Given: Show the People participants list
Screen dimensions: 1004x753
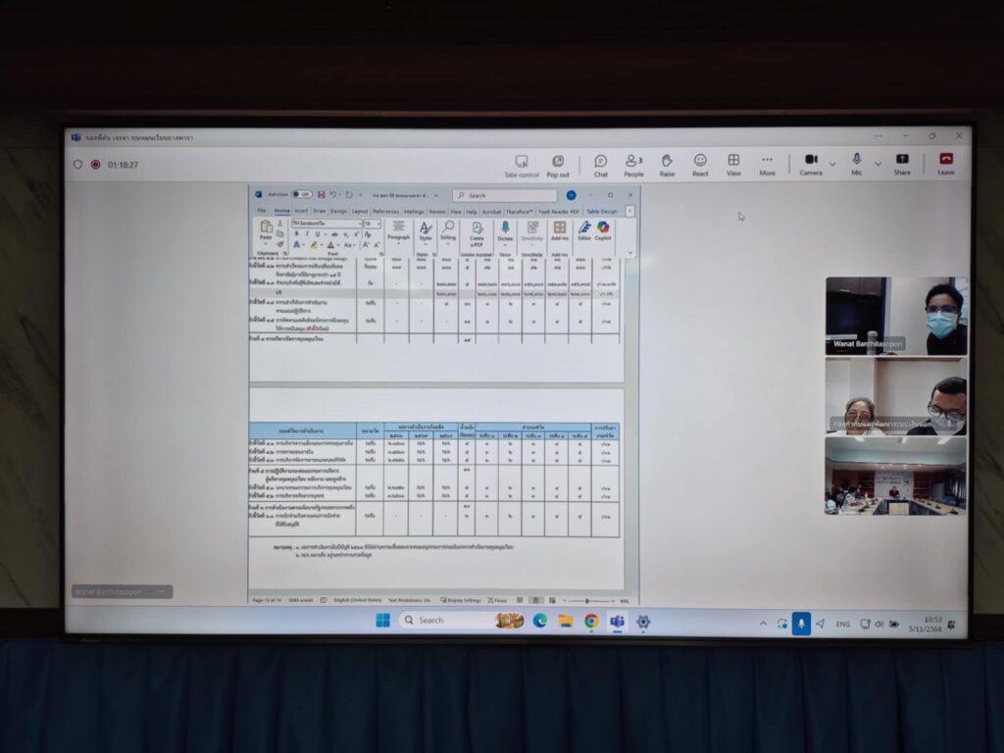Looking at the screenshot, I should [633, 163].
